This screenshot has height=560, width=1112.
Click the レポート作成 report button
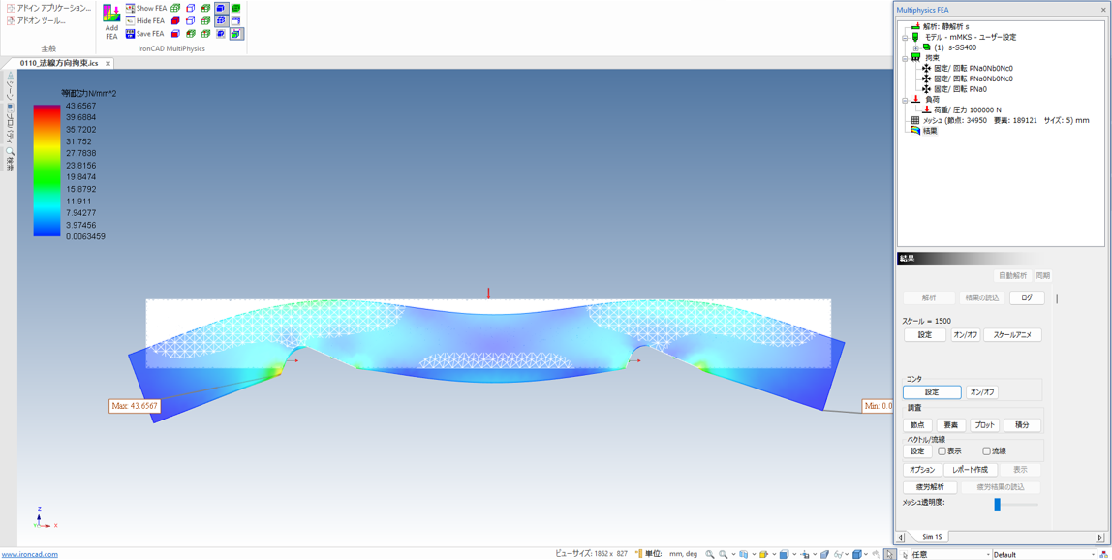970,470
